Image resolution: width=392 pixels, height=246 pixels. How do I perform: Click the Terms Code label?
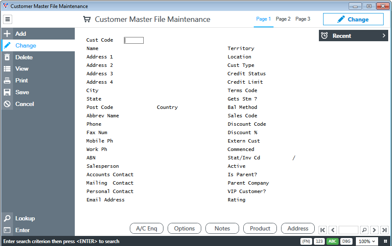coord(242,90)
